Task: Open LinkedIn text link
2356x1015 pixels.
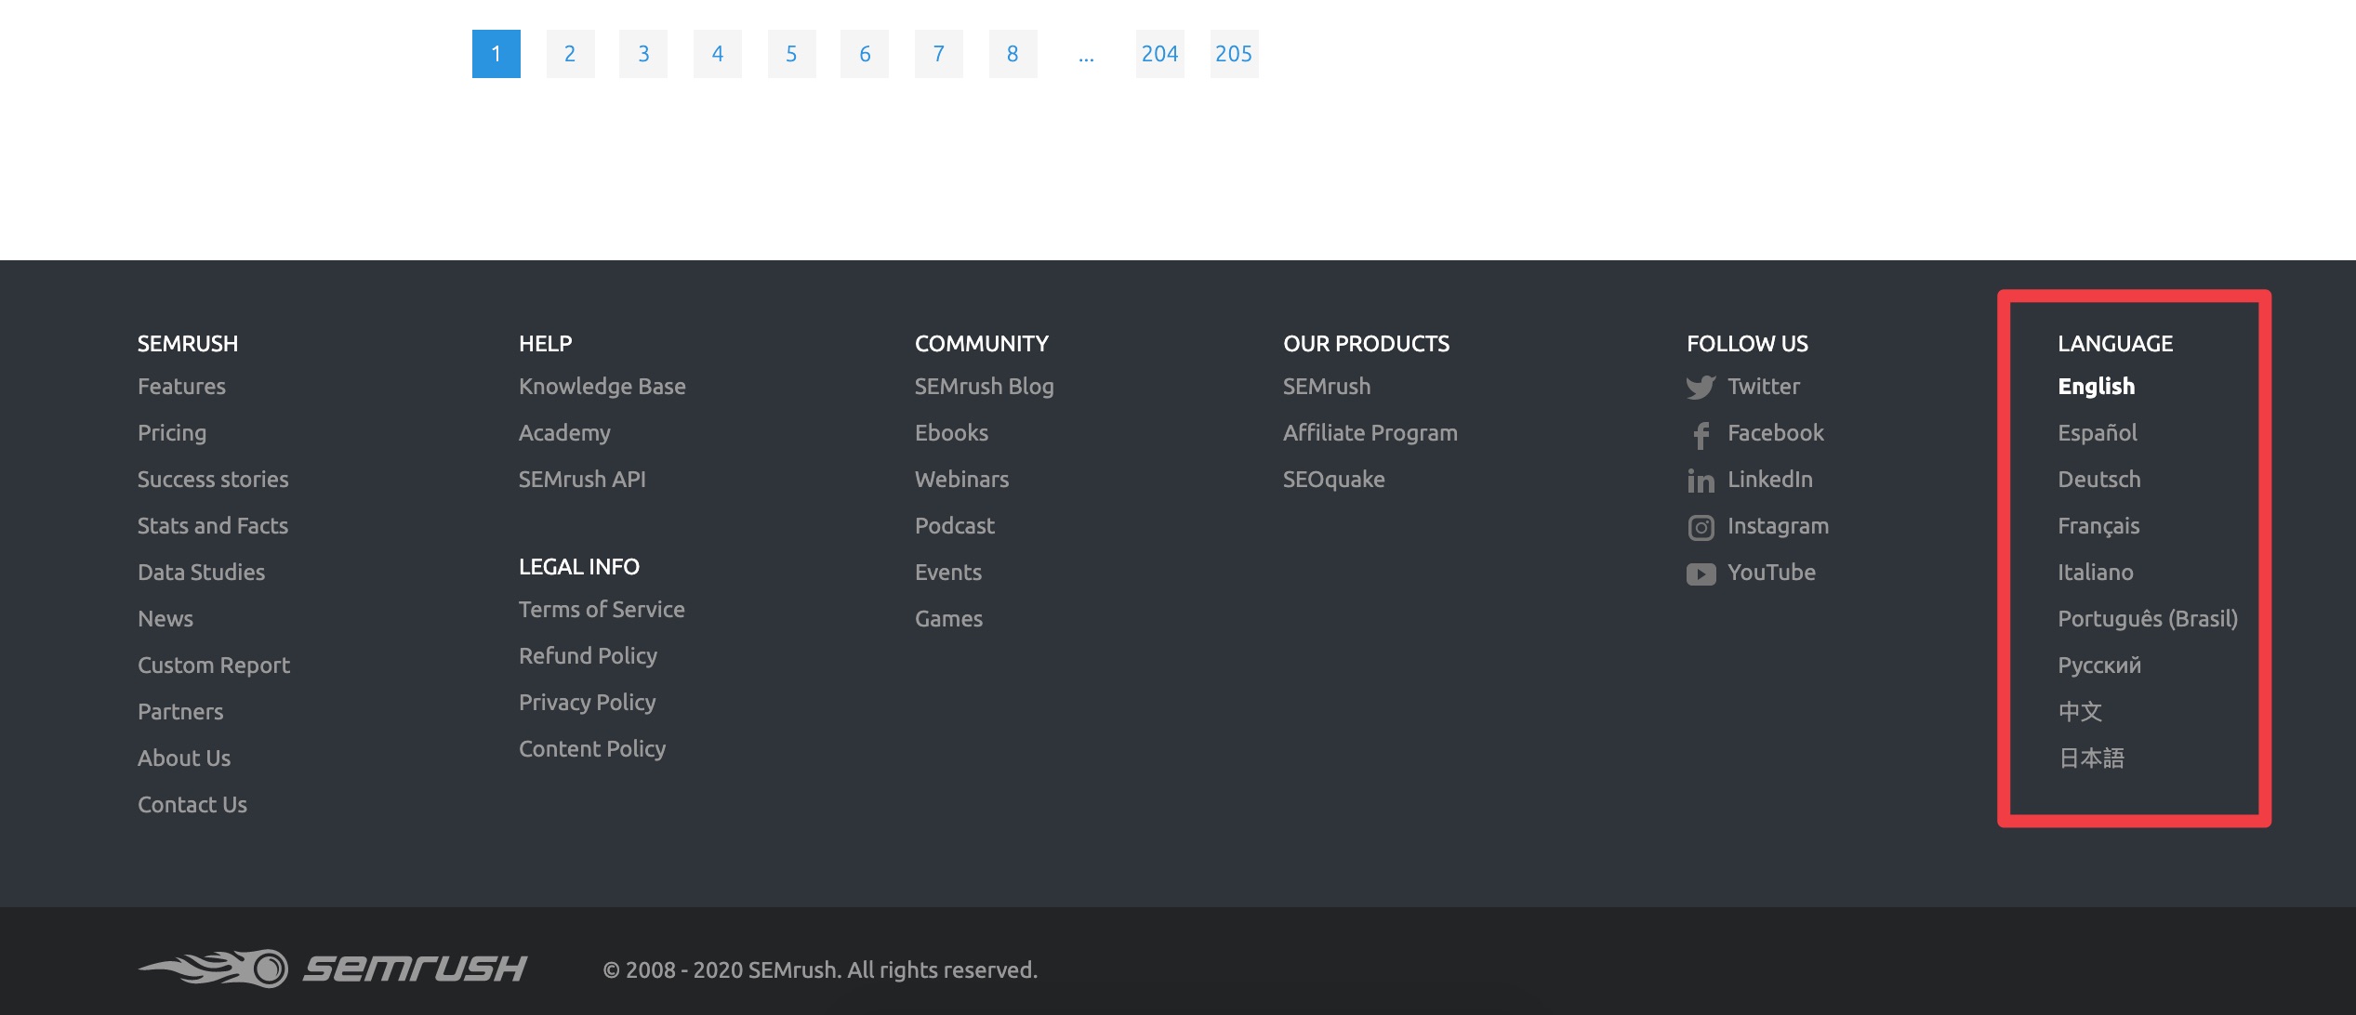Action: coord(1770,480)
